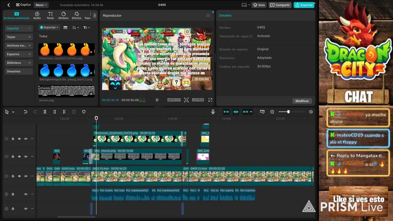The image size is (393, 221).
Task: Zoom out the timeline with minus icon
Action: click(x=272, y=112)
